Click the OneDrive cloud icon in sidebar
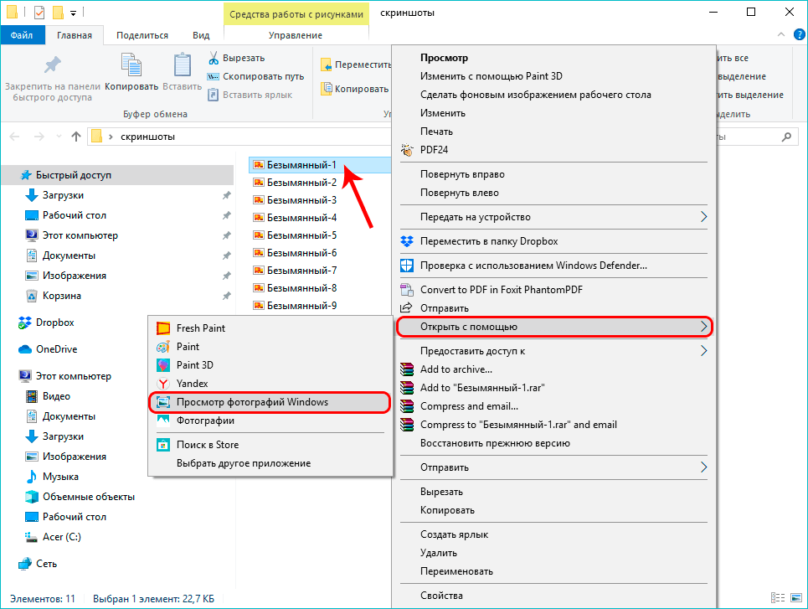Image resolution: width=808 pixels, height=609 pixels. (25, 349)
